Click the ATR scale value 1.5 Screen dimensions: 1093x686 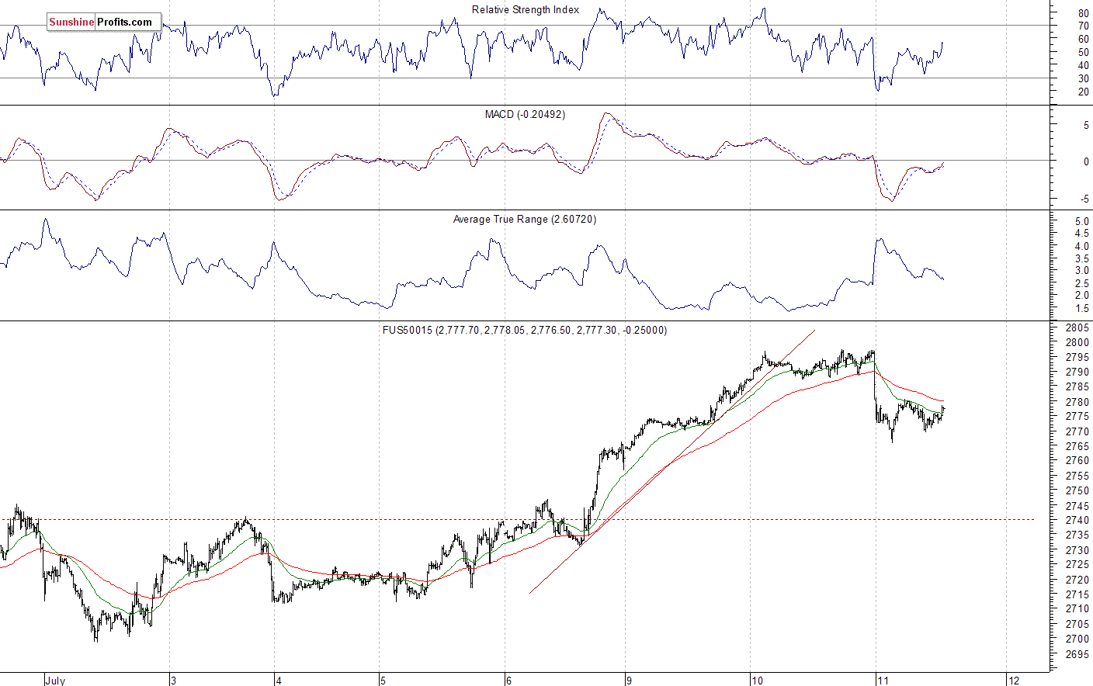1081,309
